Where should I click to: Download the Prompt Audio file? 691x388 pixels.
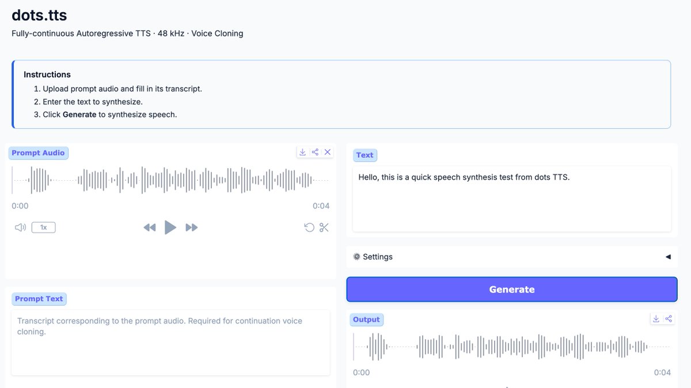click(x=302, y=152)
